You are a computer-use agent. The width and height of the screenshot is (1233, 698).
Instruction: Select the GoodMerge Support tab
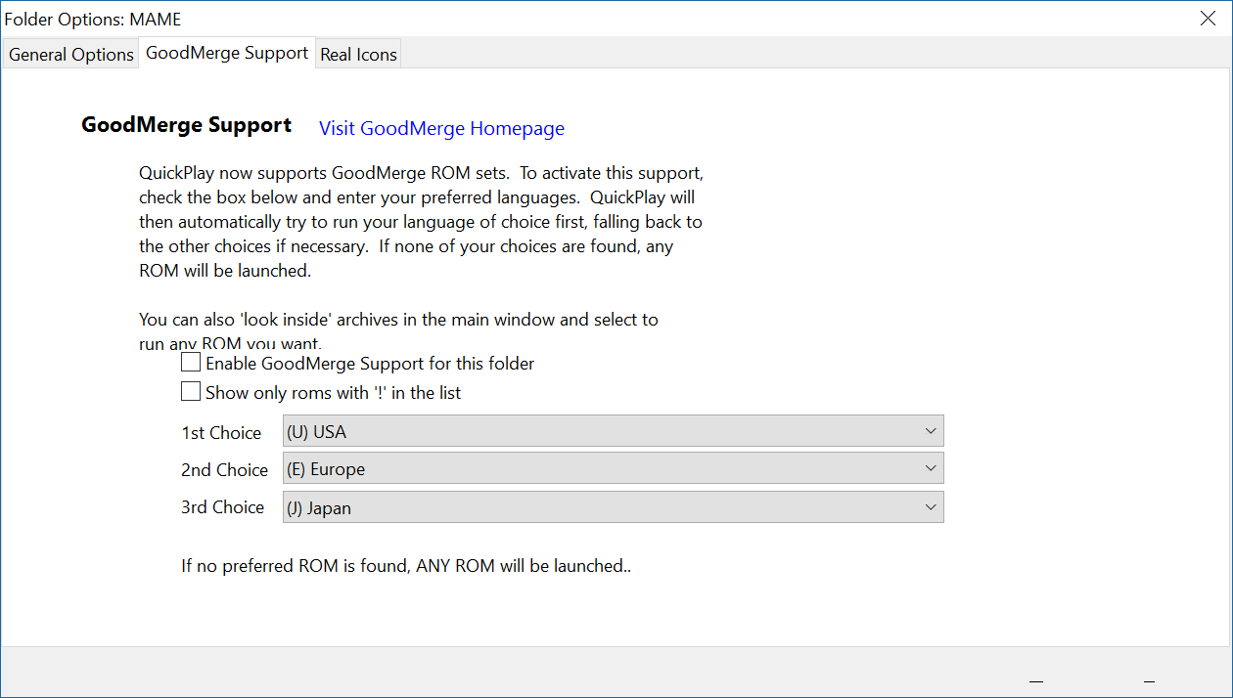coord(227,53)
